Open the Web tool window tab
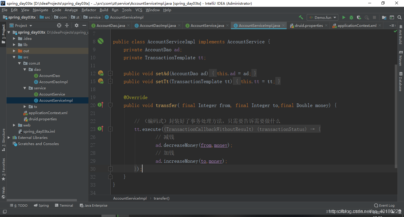Viewport: 404px width, 217px height. point(4,193)
